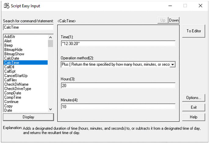Click the Exit button
Screen dimensions: 209x143
(x=193, y=107)
